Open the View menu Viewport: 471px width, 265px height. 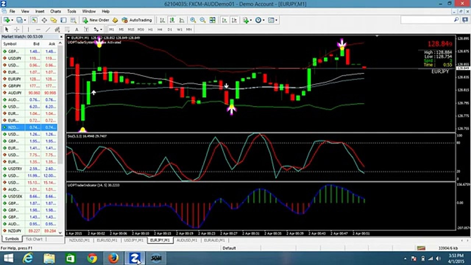pyautogui.click(x=25, y=11)
